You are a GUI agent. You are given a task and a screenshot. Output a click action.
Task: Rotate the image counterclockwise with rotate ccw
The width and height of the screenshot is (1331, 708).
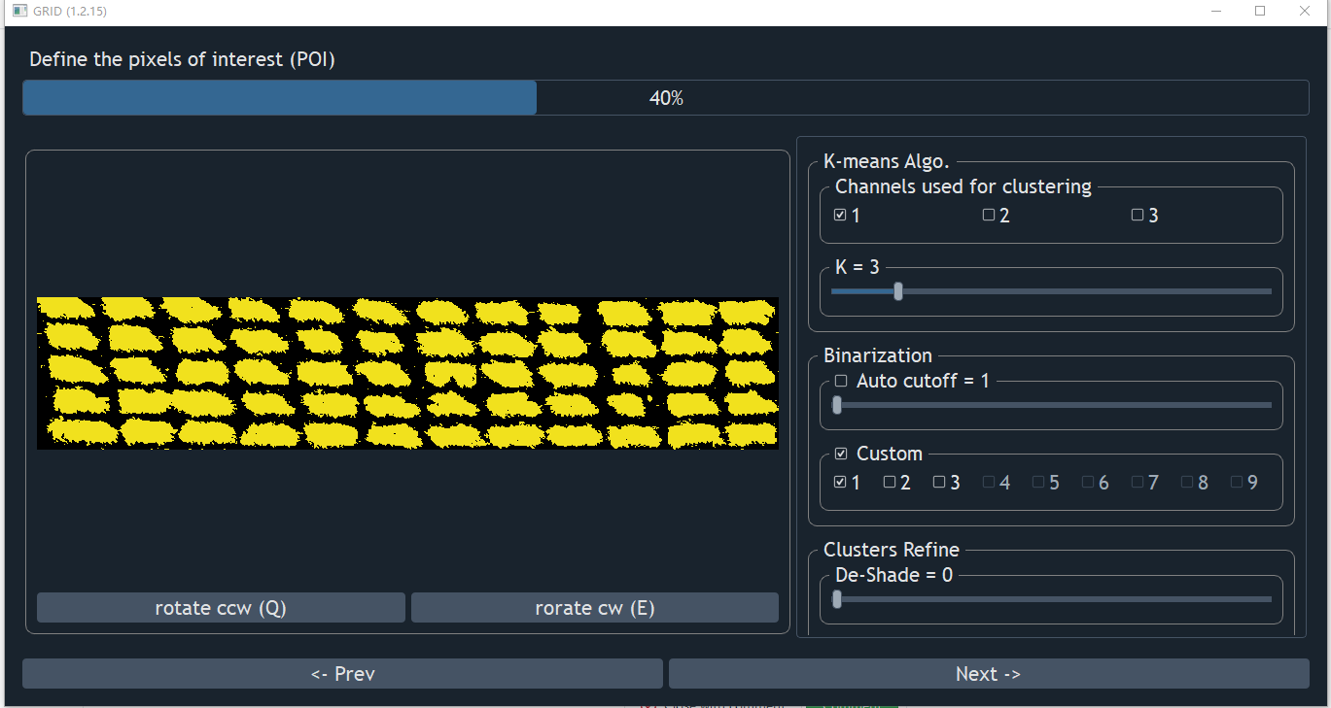click(221, 607)
